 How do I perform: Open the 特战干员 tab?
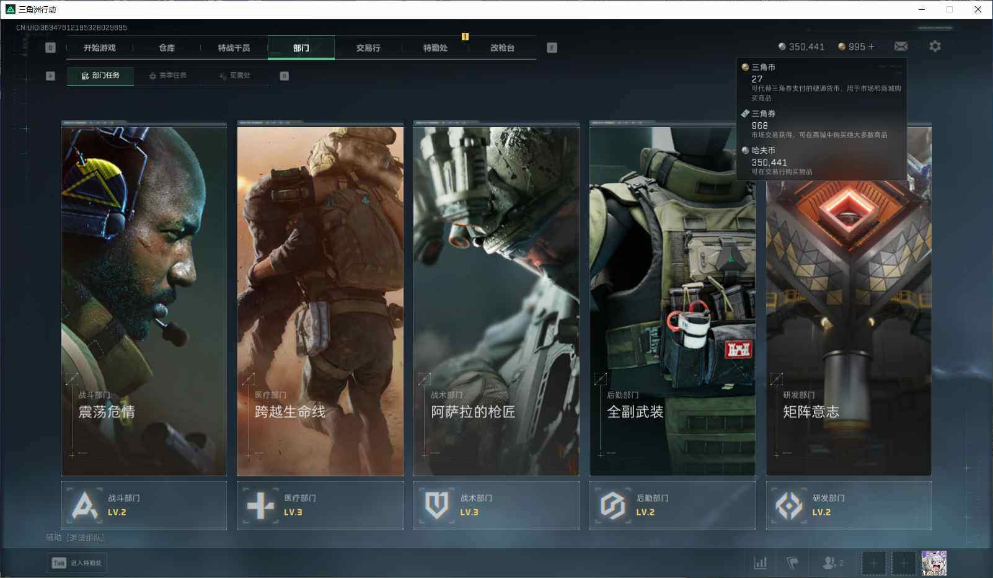234,48
